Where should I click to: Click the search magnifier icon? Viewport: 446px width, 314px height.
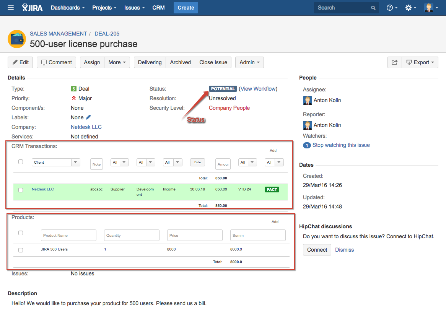tap(373, 8)
